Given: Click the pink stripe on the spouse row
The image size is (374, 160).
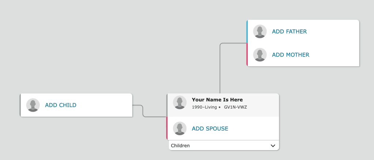Looking at the screenshot, I should click(x=167, y=128).
